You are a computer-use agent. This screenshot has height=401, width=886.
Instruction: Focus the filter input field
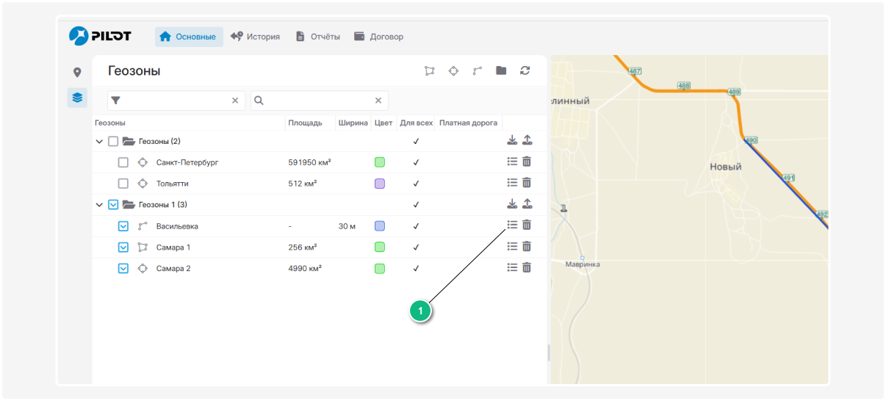point(176,101)
